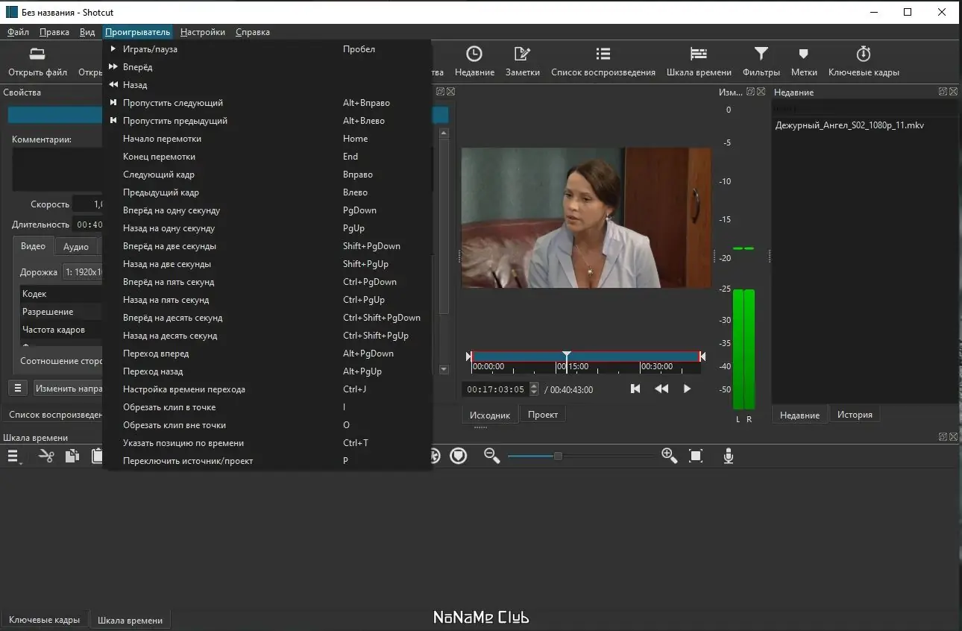Close the Свойства panel
962x631 pixels.
[x=450, y=92]
